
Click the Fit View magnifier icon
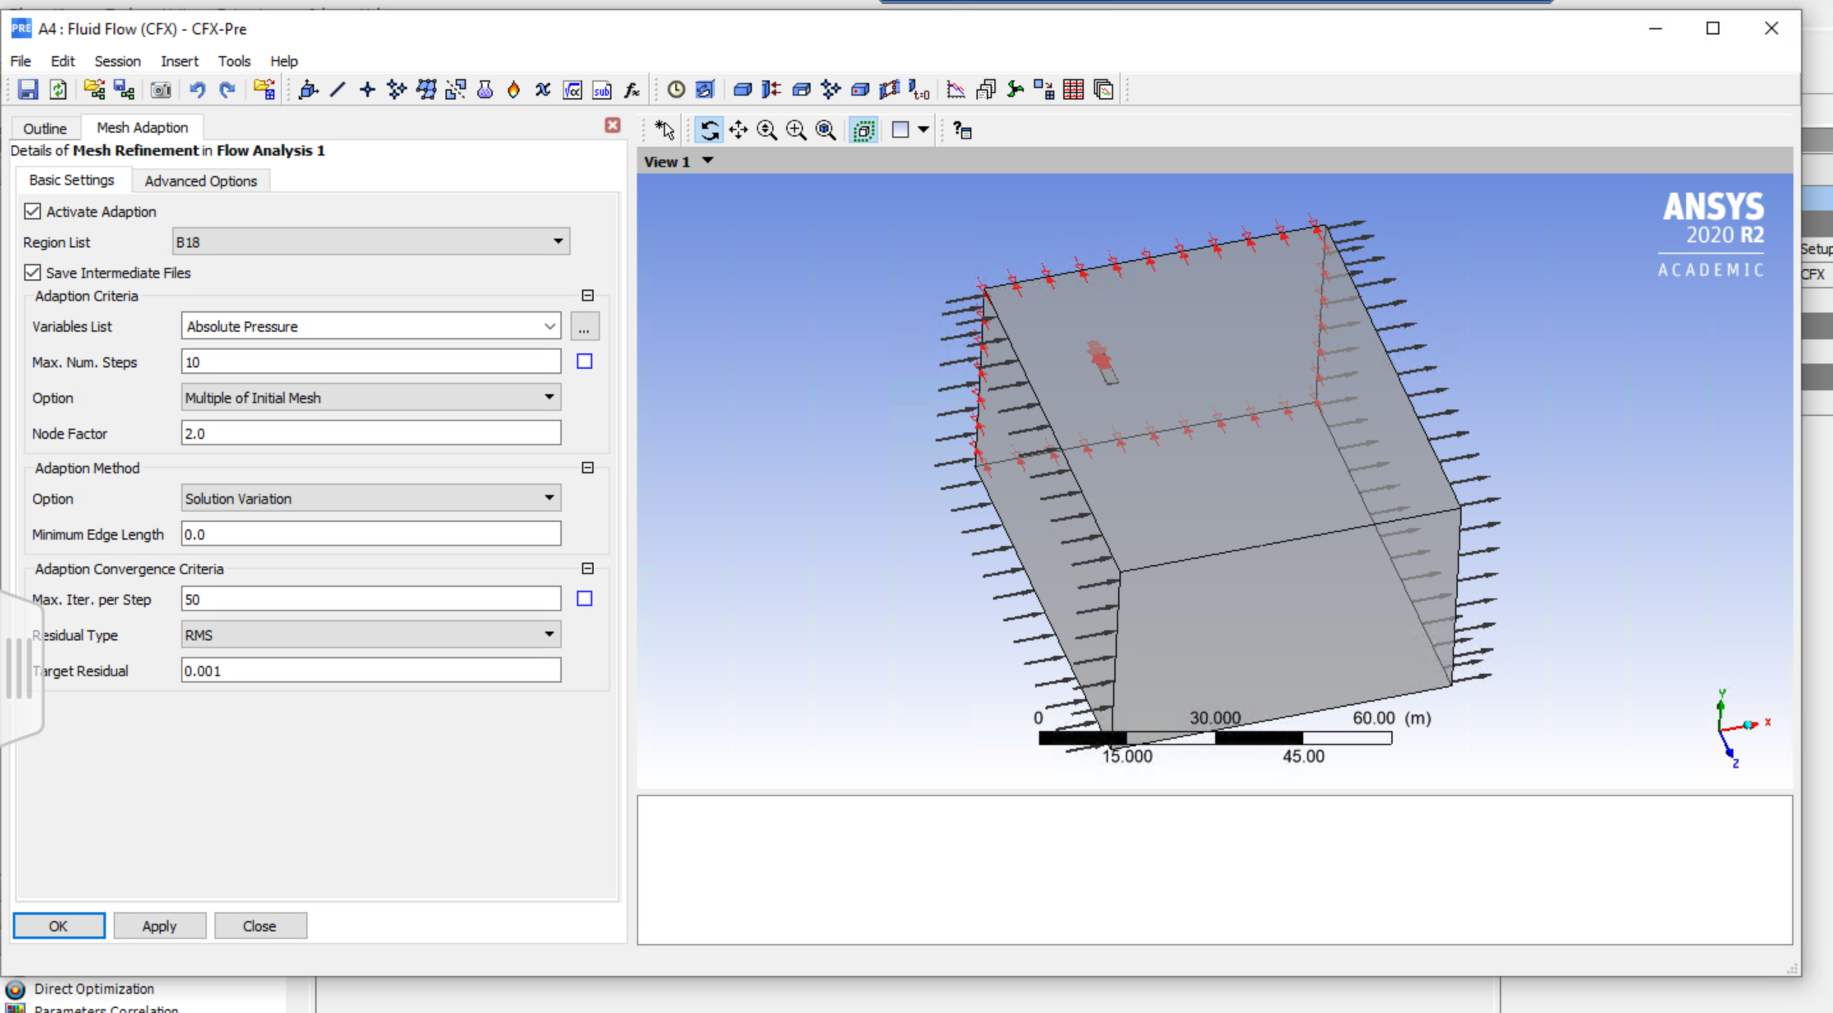click(825, 130)
